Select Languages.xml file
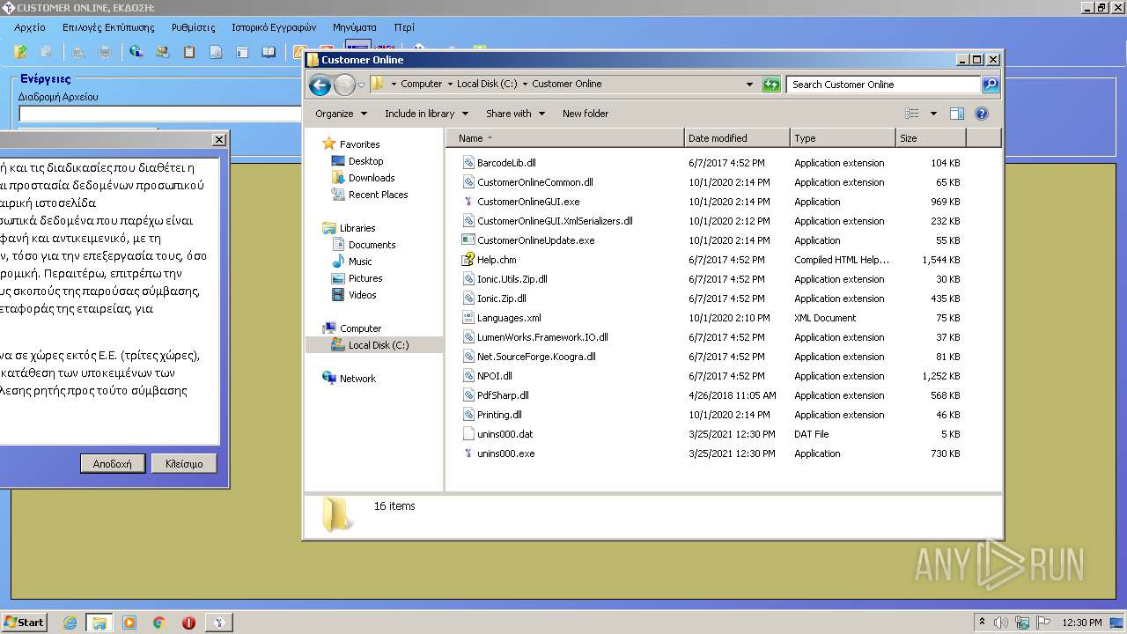Screen dimensions: 1127x634 pyautogui.click(x=509, y=318)
